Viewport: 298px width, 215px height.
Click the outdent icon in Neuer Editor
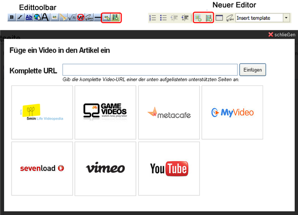[174, 18]
